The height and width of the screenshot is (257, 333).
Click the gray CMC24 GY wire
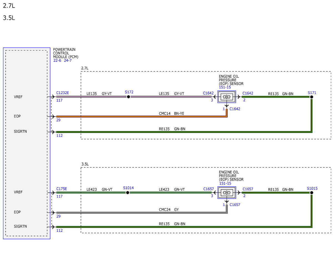click(142, 213)
